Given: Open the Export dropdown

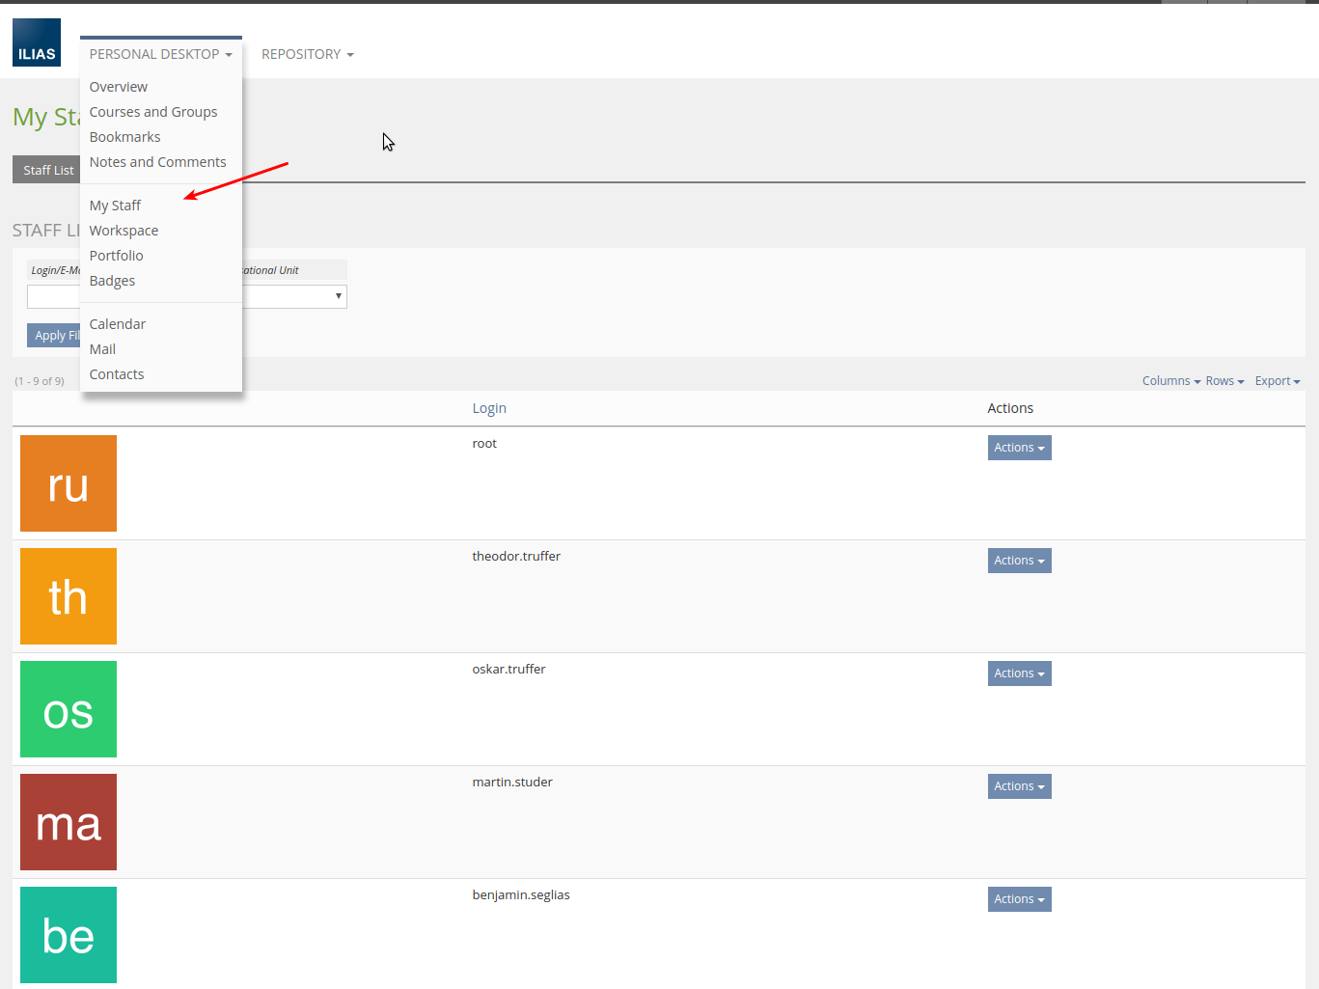Looking at the screenshot, I should [1277, 381].
